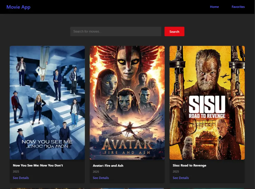
Task: Open the Home navigation link
Action: tap(214, 7)
